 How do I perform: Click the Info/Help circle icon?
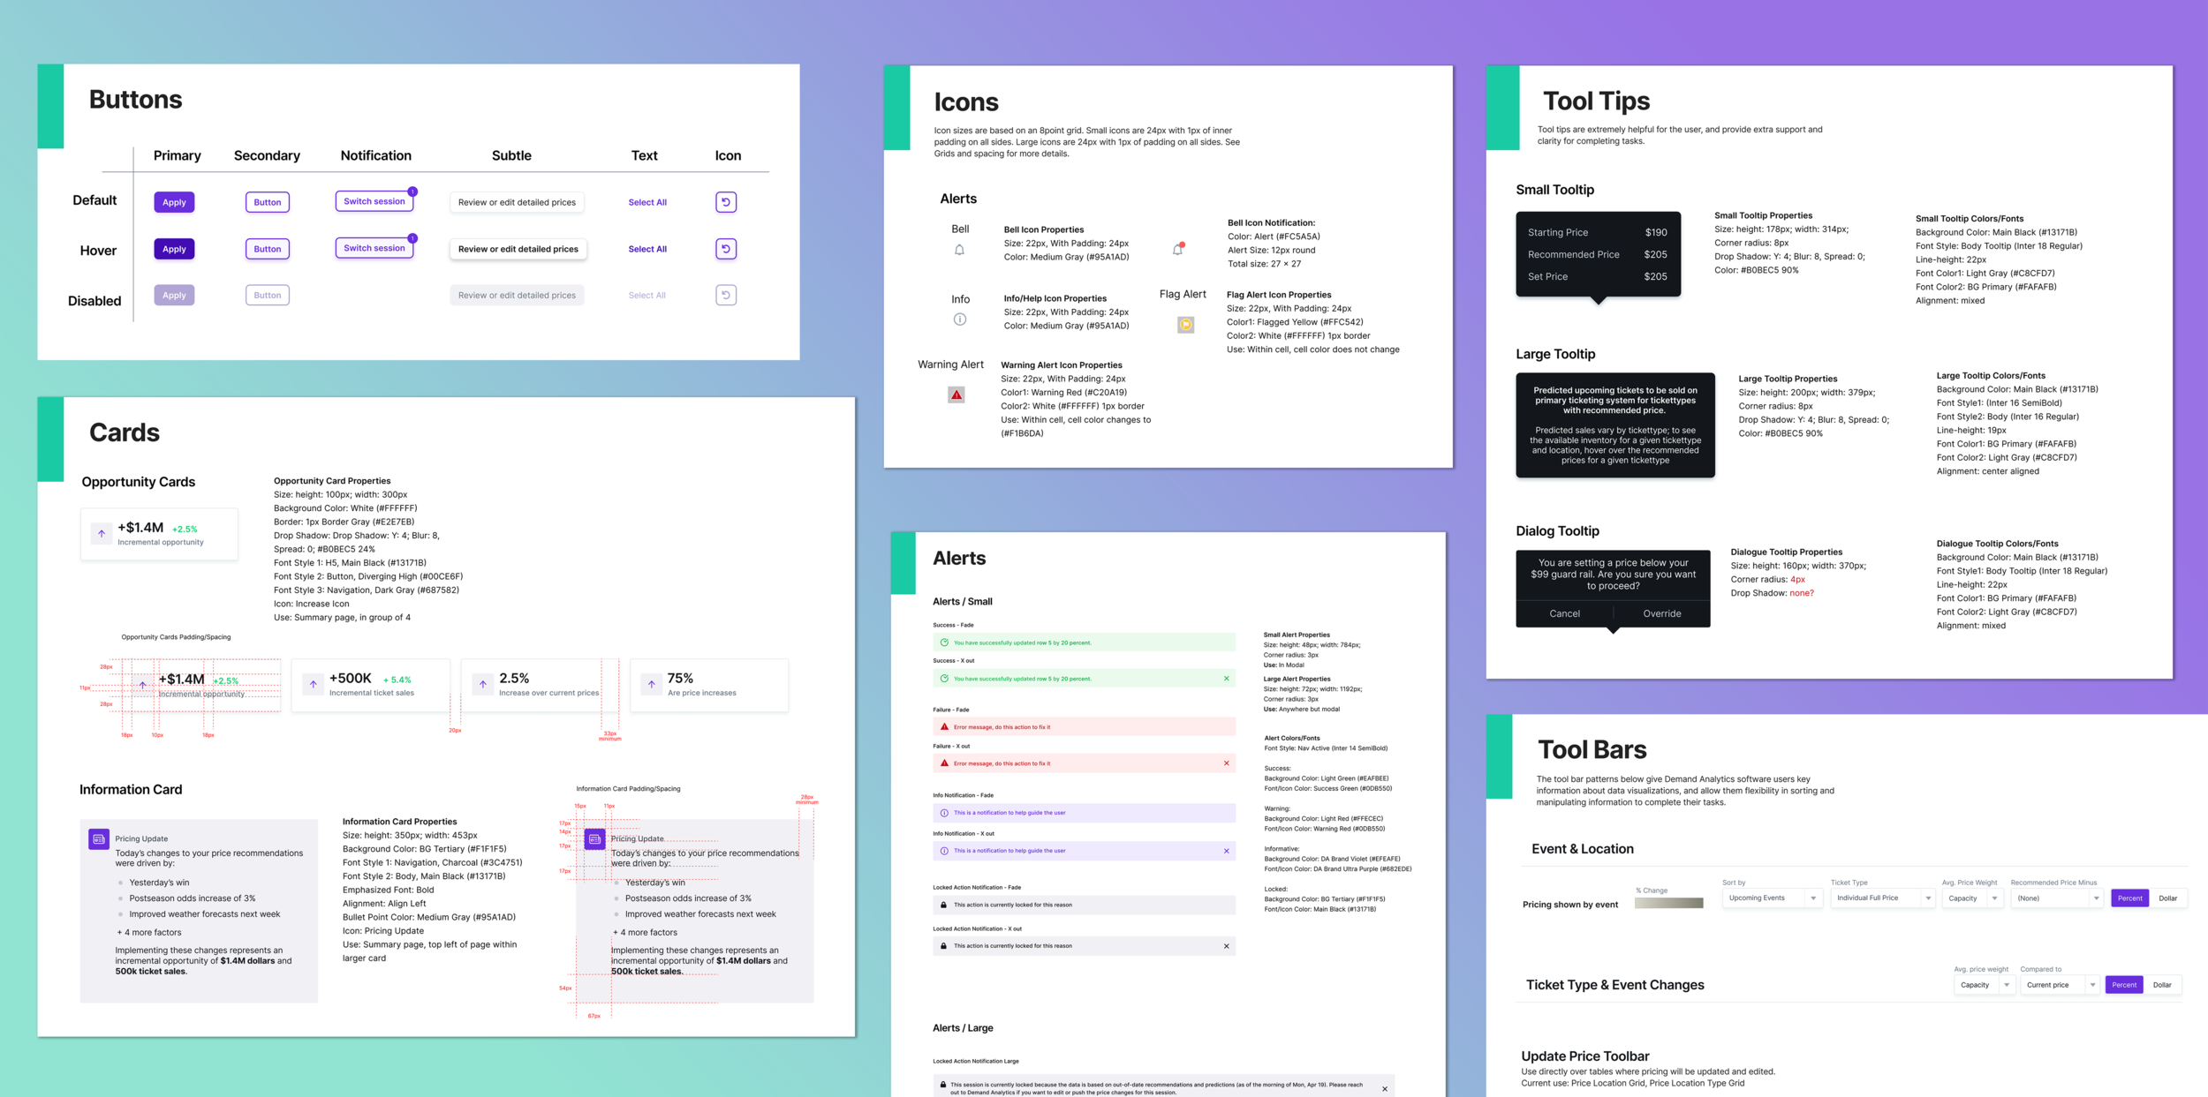coord(959,319)
